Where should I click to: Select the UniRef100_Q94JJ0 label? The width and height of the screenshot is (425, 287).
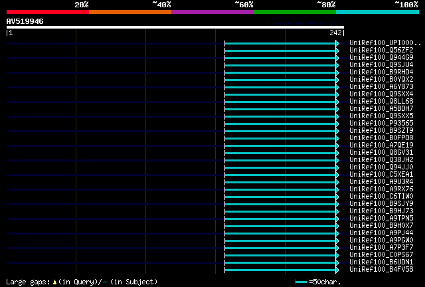(x=381, y=167)
